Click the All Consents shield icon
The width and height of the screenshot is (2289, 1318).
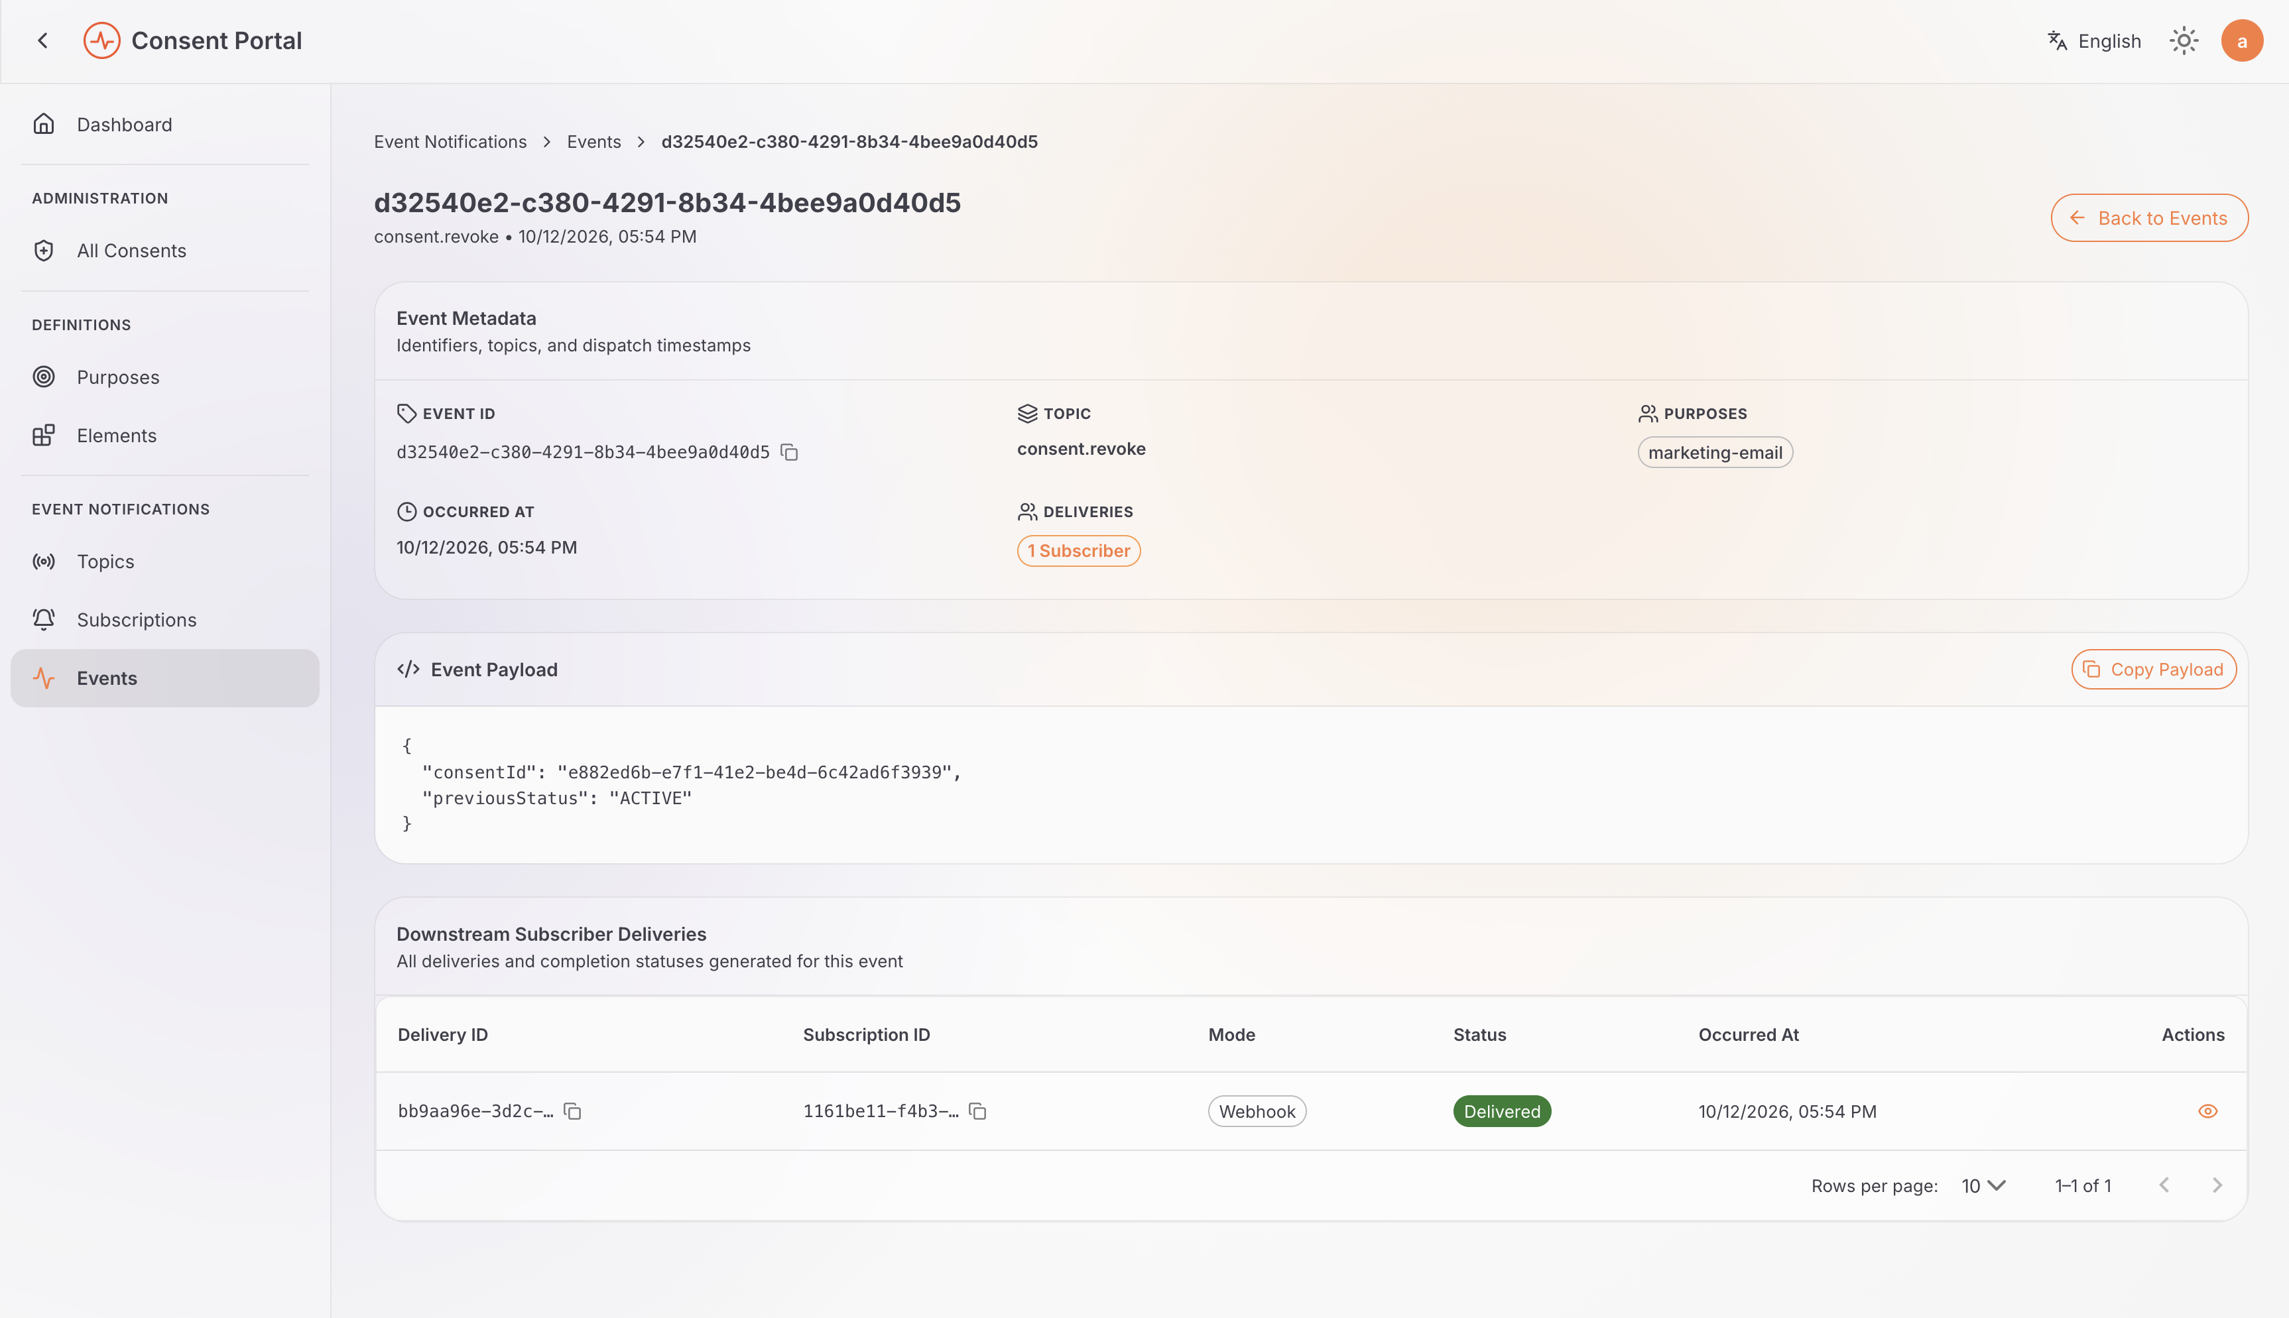pos(44,251)
